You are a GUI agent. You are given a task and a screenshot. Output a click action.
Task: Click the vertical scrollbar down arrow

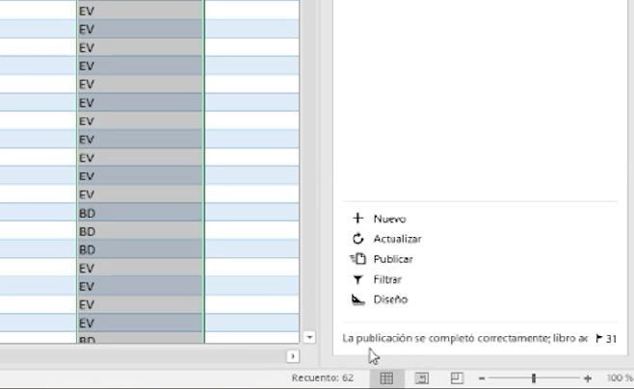pos(309,337)
